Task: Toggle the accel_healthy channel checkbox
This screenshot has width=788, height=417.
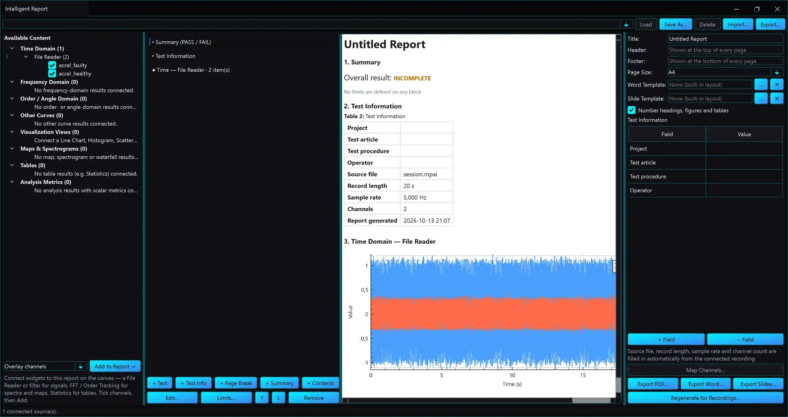Action: (52, 74)
